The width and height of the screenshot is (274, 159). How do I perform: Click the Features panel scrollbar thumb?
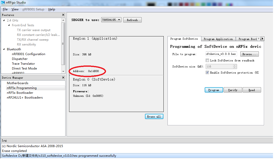[x=63, y=44]
